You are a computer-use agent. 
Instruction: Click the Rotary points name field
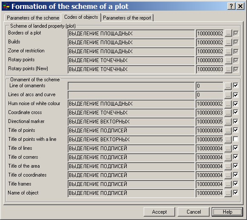[x=131, y=60]
